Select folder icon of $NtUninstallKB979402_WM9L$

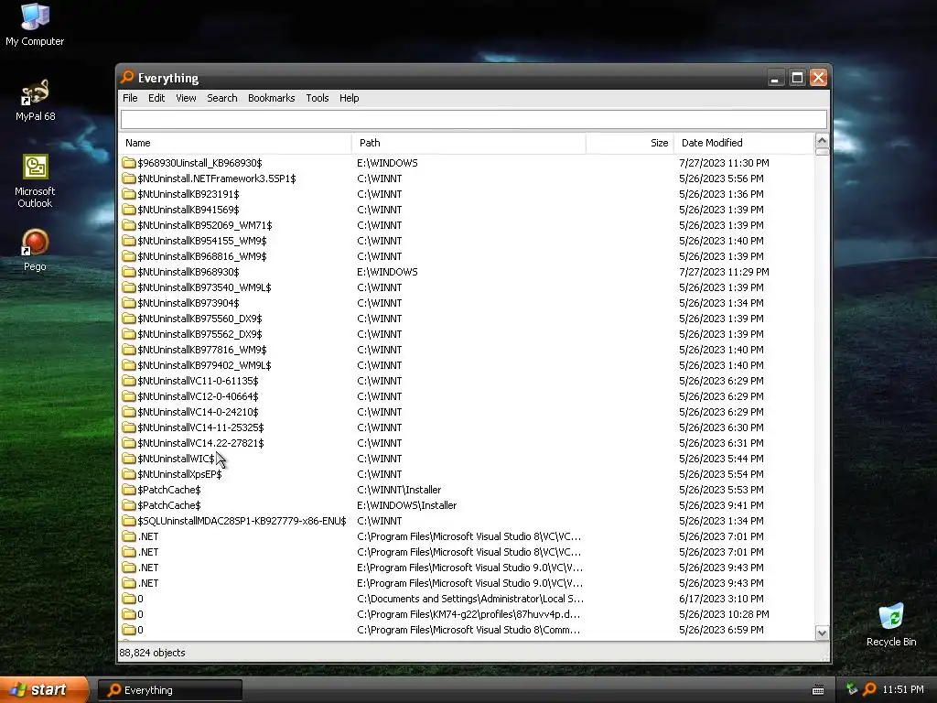pyautogui.click(x=128, y=365)
